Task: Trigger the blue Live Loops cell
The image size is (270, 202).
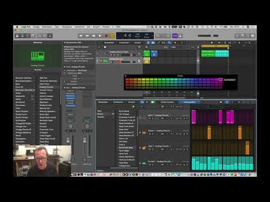Action: 154,54
